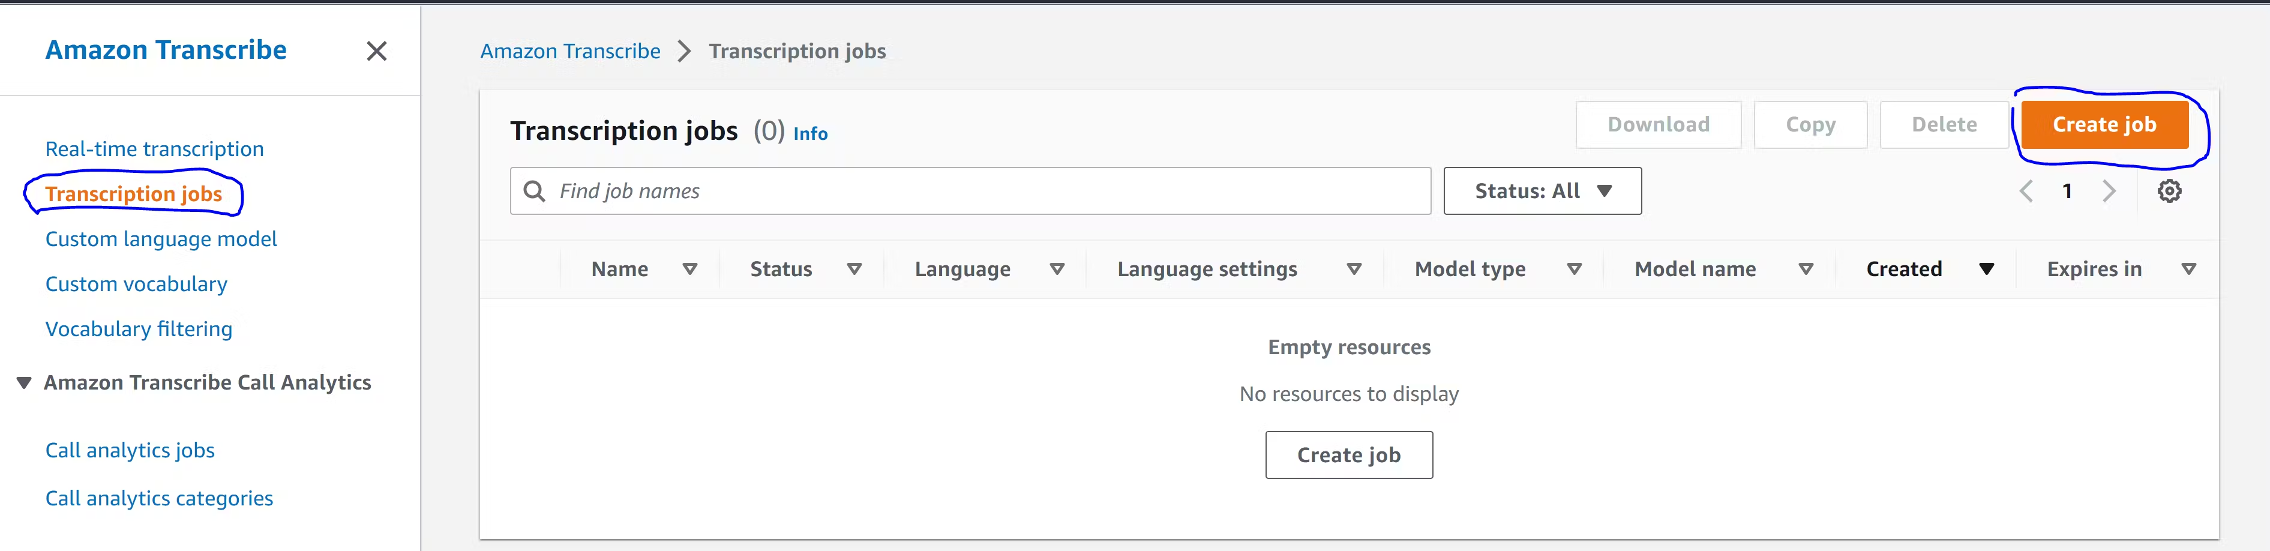
Task: Sort by Created column arrow
Action: [x=1986, y=269]
